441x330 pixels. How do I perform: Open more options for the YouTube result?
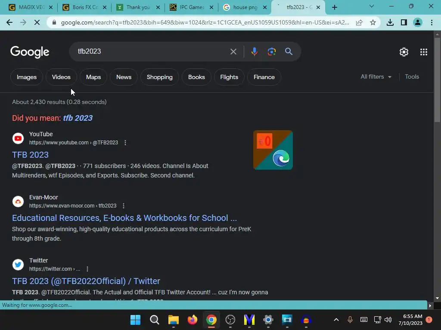pyautogui.click(x=125, y=143)
